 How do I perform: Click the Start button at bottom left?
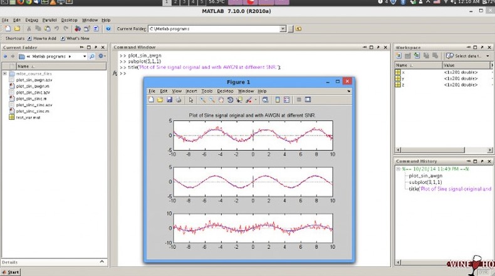click(10, 272)
